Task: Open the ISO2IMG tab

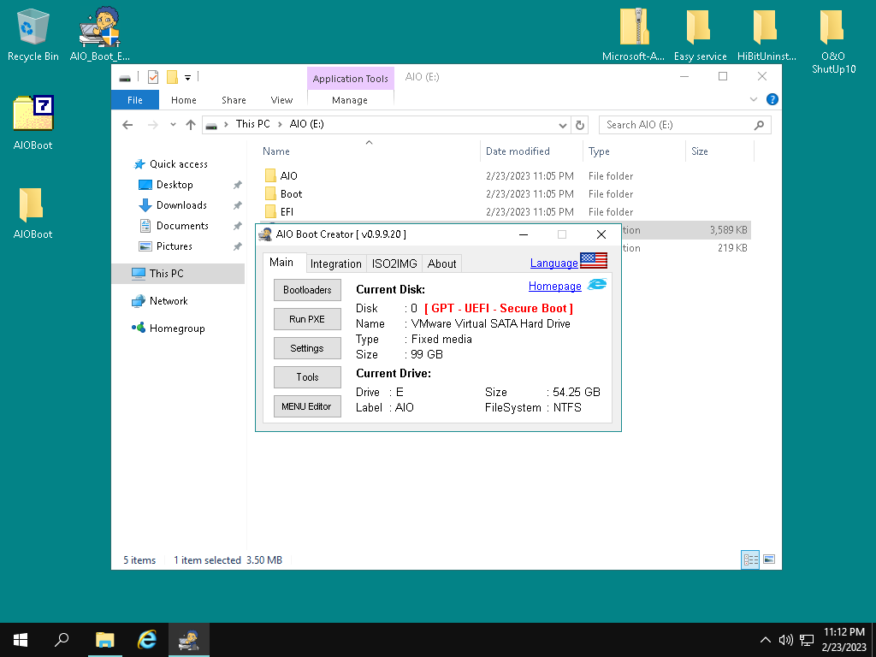Action: click(x=394, y=263)
